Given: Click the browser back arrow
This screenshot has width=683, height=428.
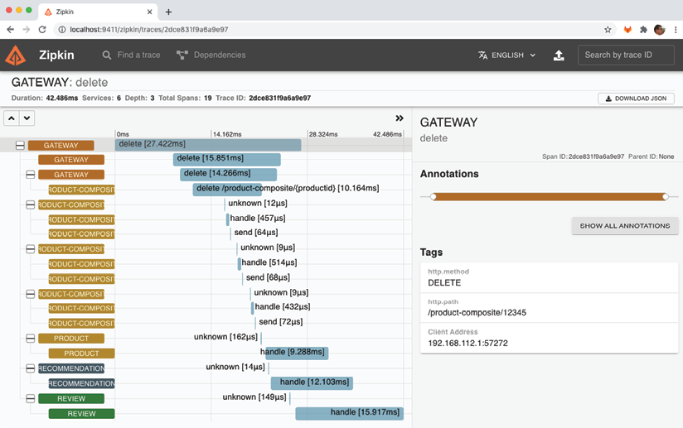Looking at the screenshot, I should tap(11, 30).
